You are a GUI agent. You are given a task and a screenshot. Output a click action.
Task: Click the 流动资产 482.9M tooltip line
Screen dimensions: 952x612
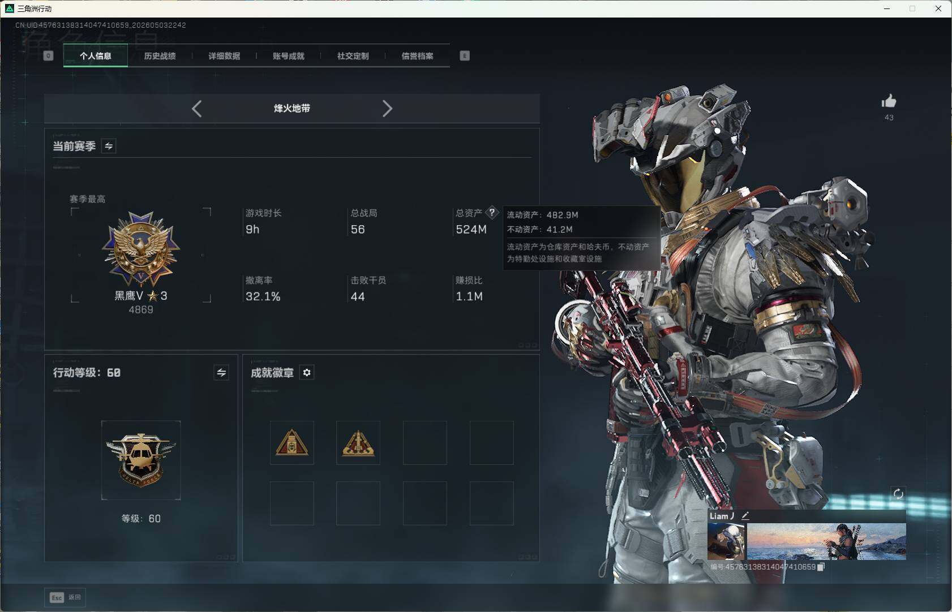point(542,215)
